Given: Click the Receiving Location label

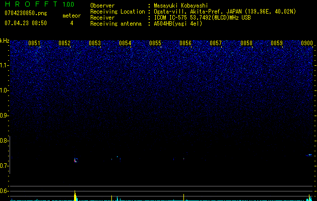Looking at the screenshot, I should 117,12.
